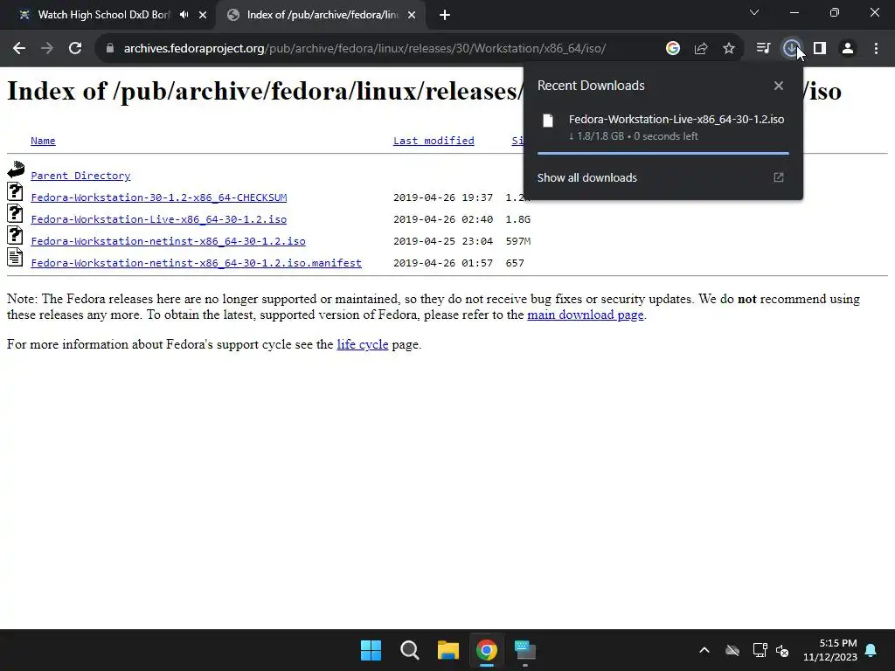The width and height of the screenshot is (895, 671).
Task: Download Fedora-Workstation-Live-x86_64-30-1.2.iso
Action: click(159, 219)
